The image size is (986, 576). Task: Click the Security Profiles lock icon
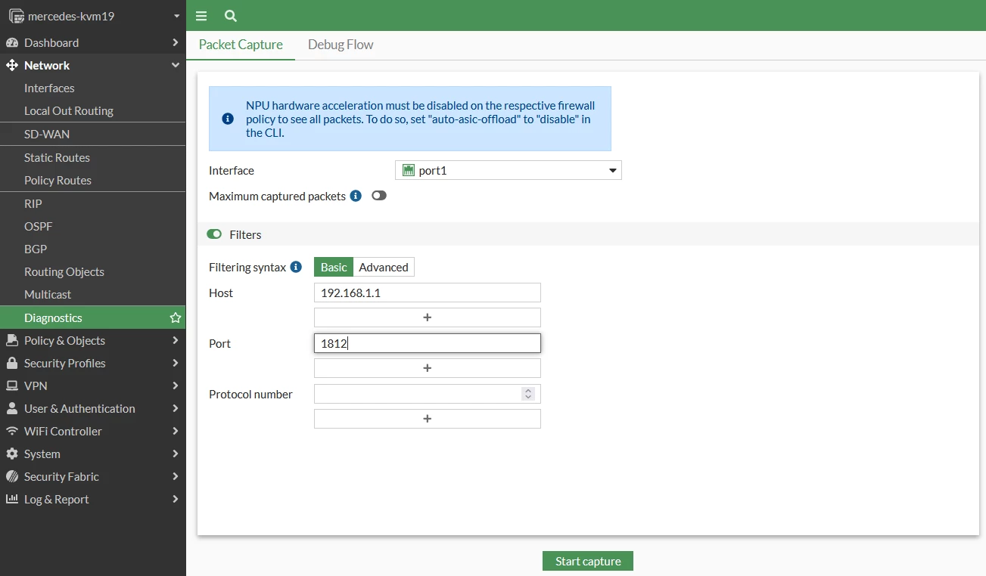11,363
